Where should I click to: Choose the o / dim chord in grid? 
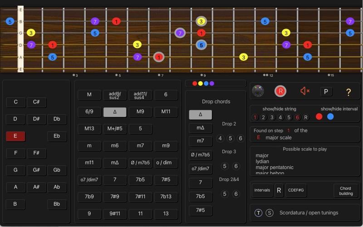pos(166,163)
